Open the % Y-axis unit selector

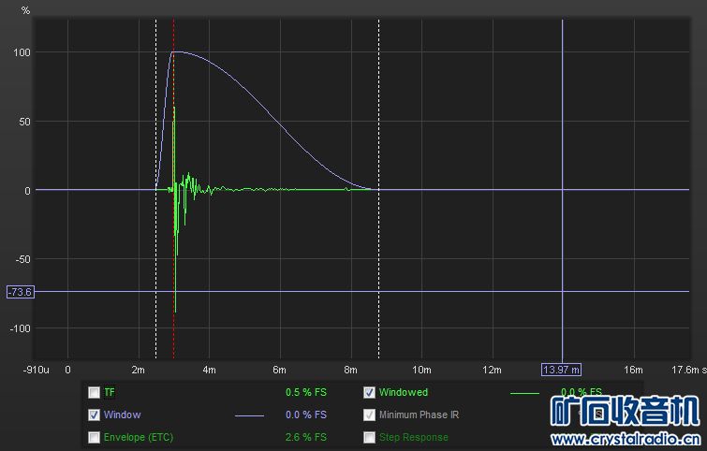click(x=25, y=10)
